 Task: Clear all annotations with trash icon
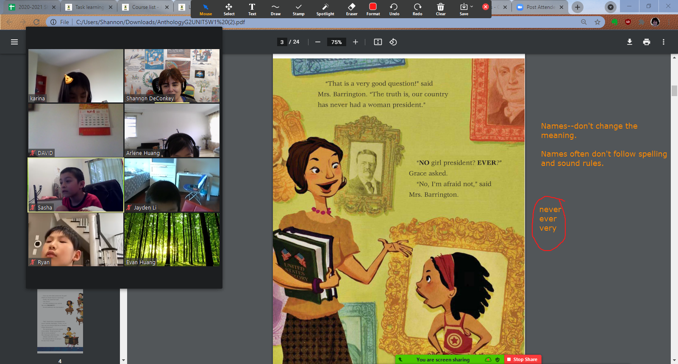[441, 9]
